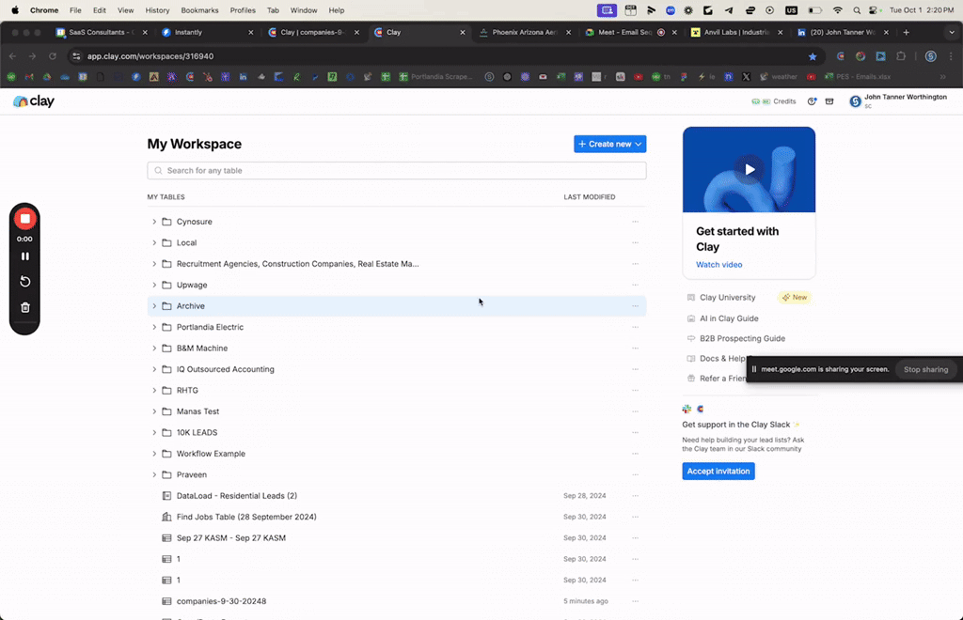Open the Create new dropdown

pos(609,144)
